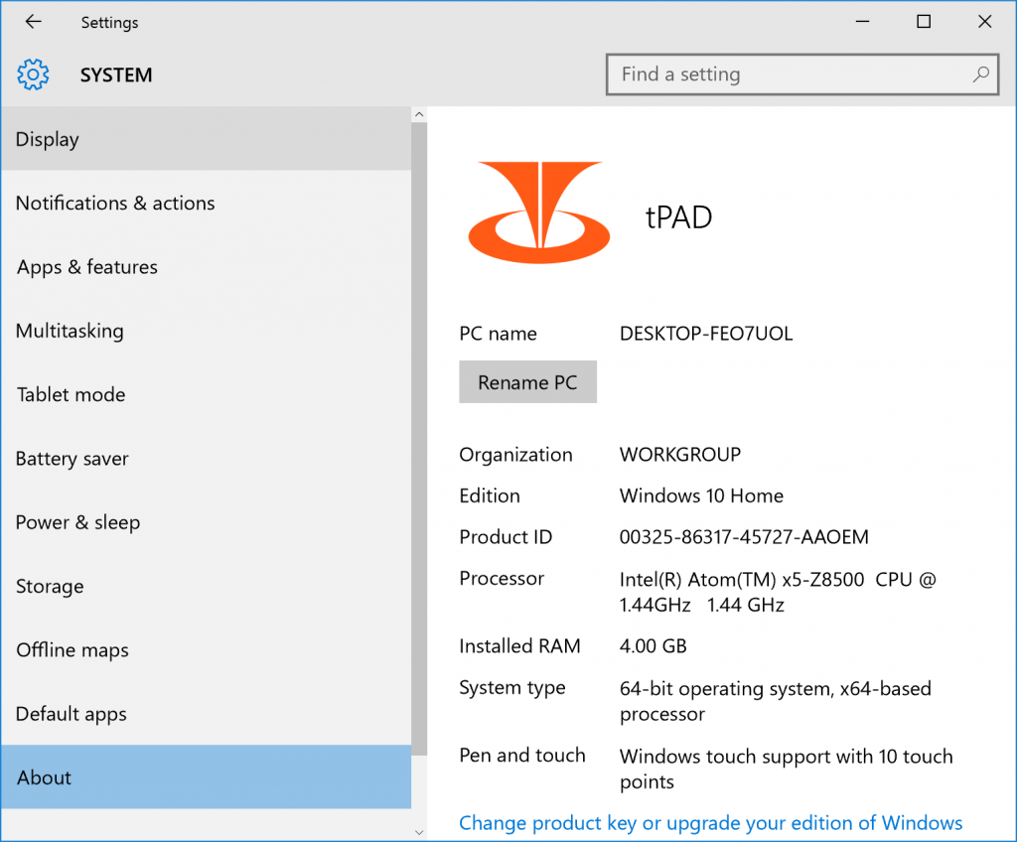Click in the Find a setting field
This screenshot has width=1017, height=842.
[x=802, y=74]
